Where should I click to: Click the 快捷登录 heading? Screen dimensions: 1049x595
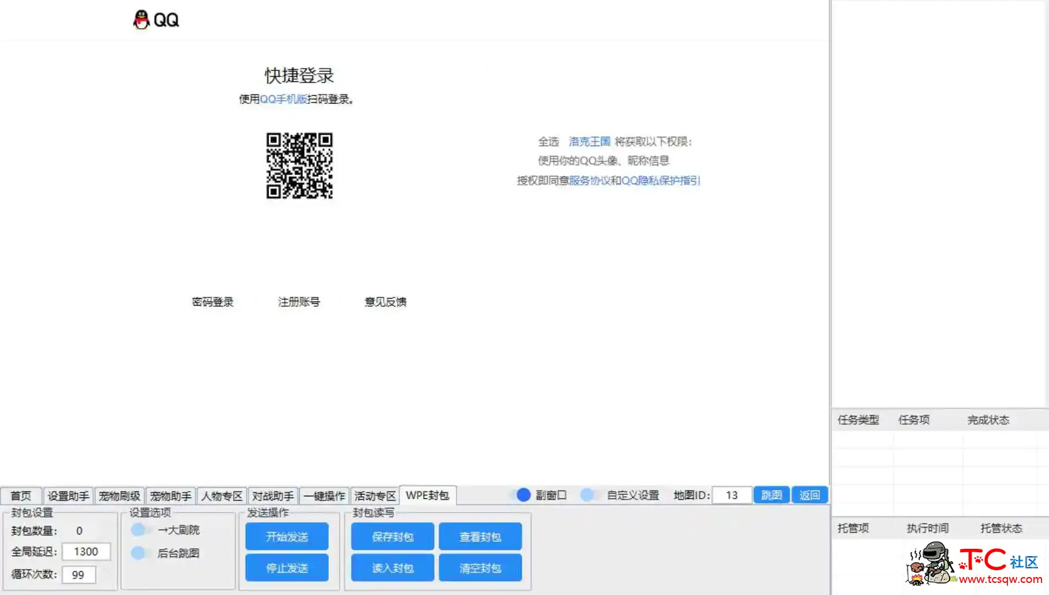point(299,76)
